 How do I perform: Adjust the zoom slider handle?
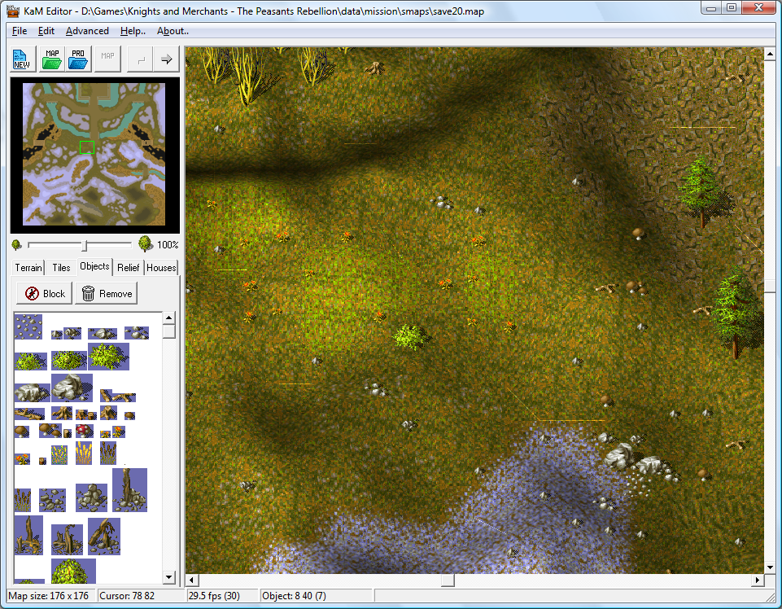pyautogui.click(x=85, y=245)
